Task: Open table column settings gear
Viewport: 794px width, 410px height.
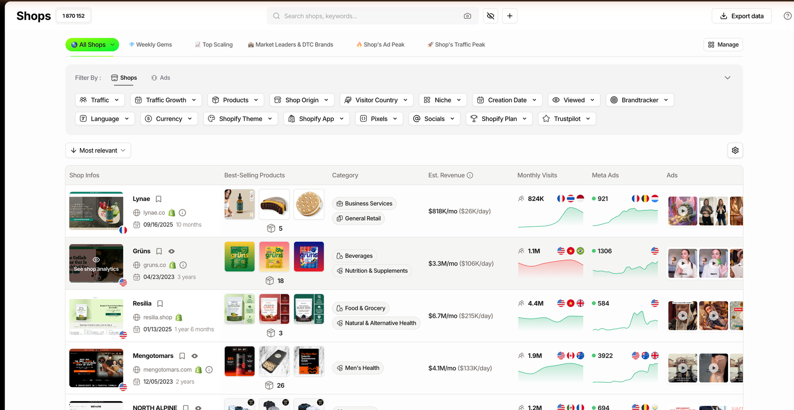Action: [735, 151]
